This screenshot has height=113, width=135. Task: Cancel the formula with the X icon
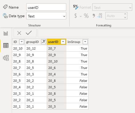[19, 33]
